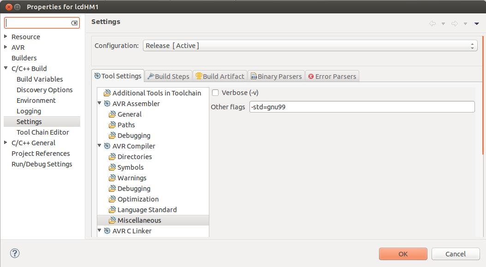Click the help question mark icon

click(x=15, y=253)
